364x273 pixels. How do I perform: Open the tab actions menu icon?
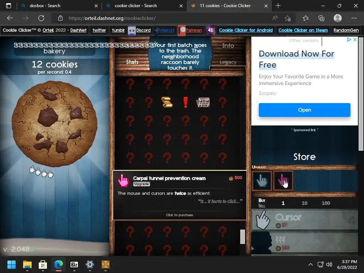tap(9, 6)
